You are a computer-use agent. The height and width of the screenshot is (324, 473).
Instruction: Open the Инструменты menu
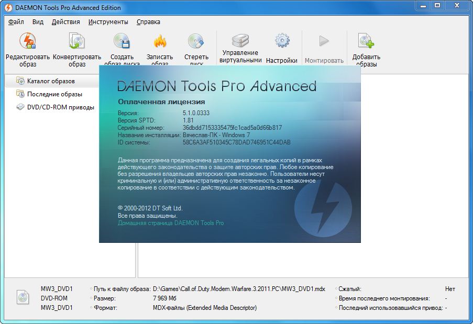coord(108,21)
